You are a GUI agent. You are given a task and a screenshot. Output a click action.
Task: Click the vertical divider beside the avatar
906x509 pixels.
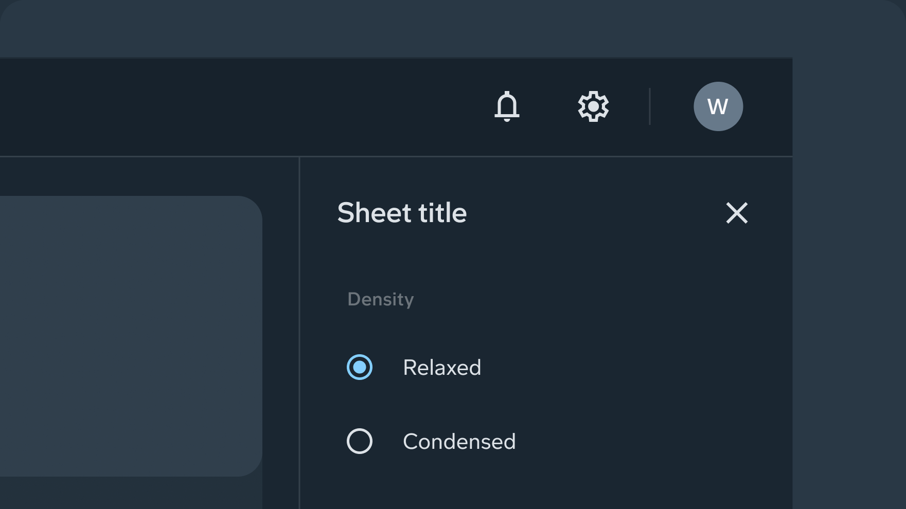point(650,106)
